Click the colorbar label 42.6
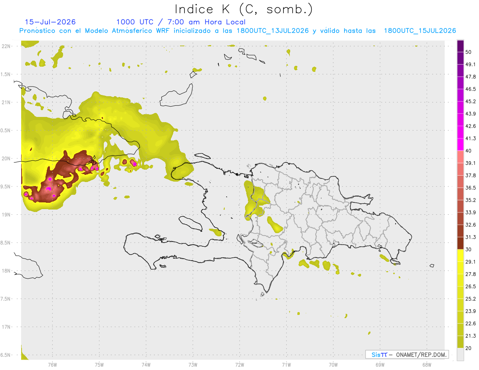 click(471, 126)
